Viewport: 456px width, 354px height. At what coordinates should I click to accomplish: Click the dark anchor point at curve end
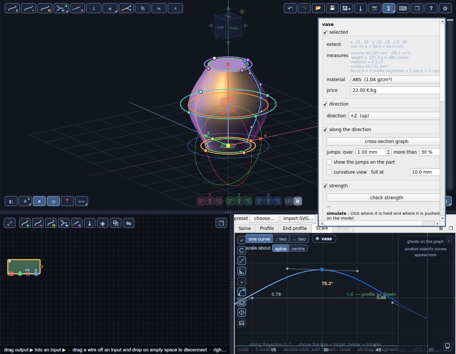(x=427, y=319)
